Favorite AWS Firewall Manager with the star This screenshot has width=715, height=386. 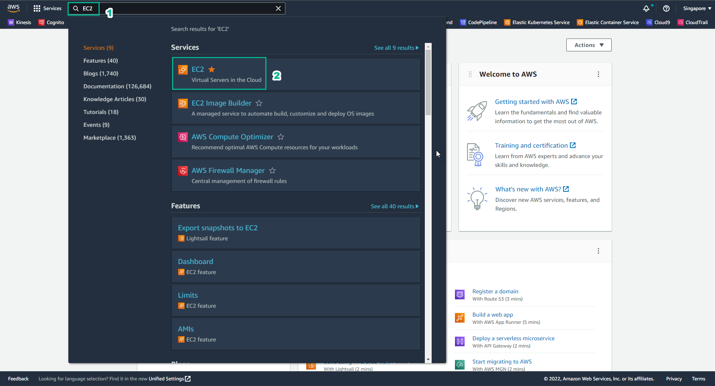pos(272,171)
